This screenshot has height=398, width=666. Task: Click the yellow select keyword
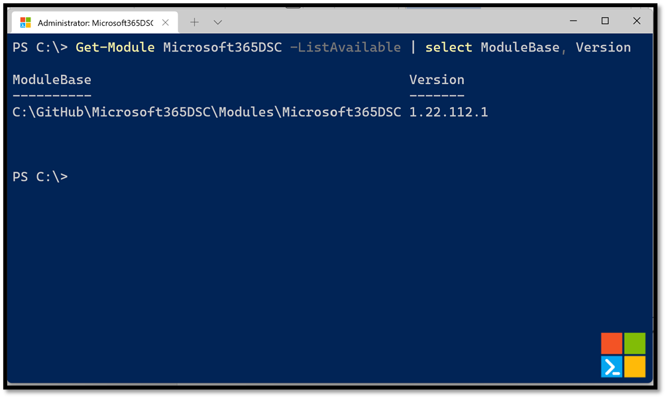449,47
